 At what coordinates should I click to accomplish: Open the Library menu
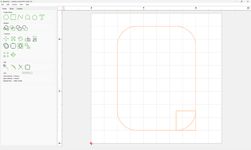point(15,4)
